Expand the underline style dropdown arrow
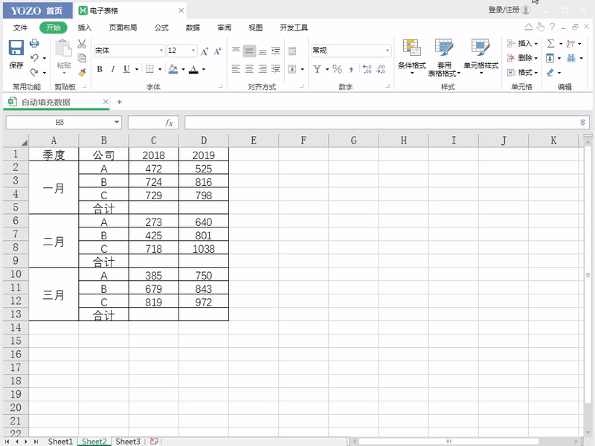595x446 pixels. point(137,69)
